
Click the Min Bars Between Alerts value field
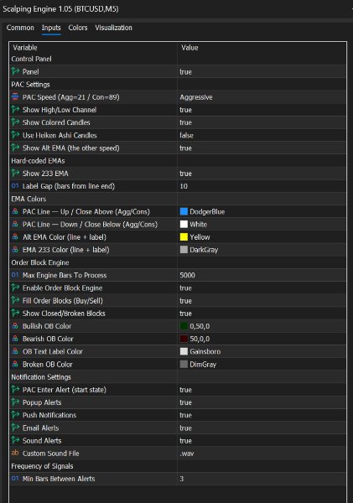pyautogui.click(x=262, y=479)
